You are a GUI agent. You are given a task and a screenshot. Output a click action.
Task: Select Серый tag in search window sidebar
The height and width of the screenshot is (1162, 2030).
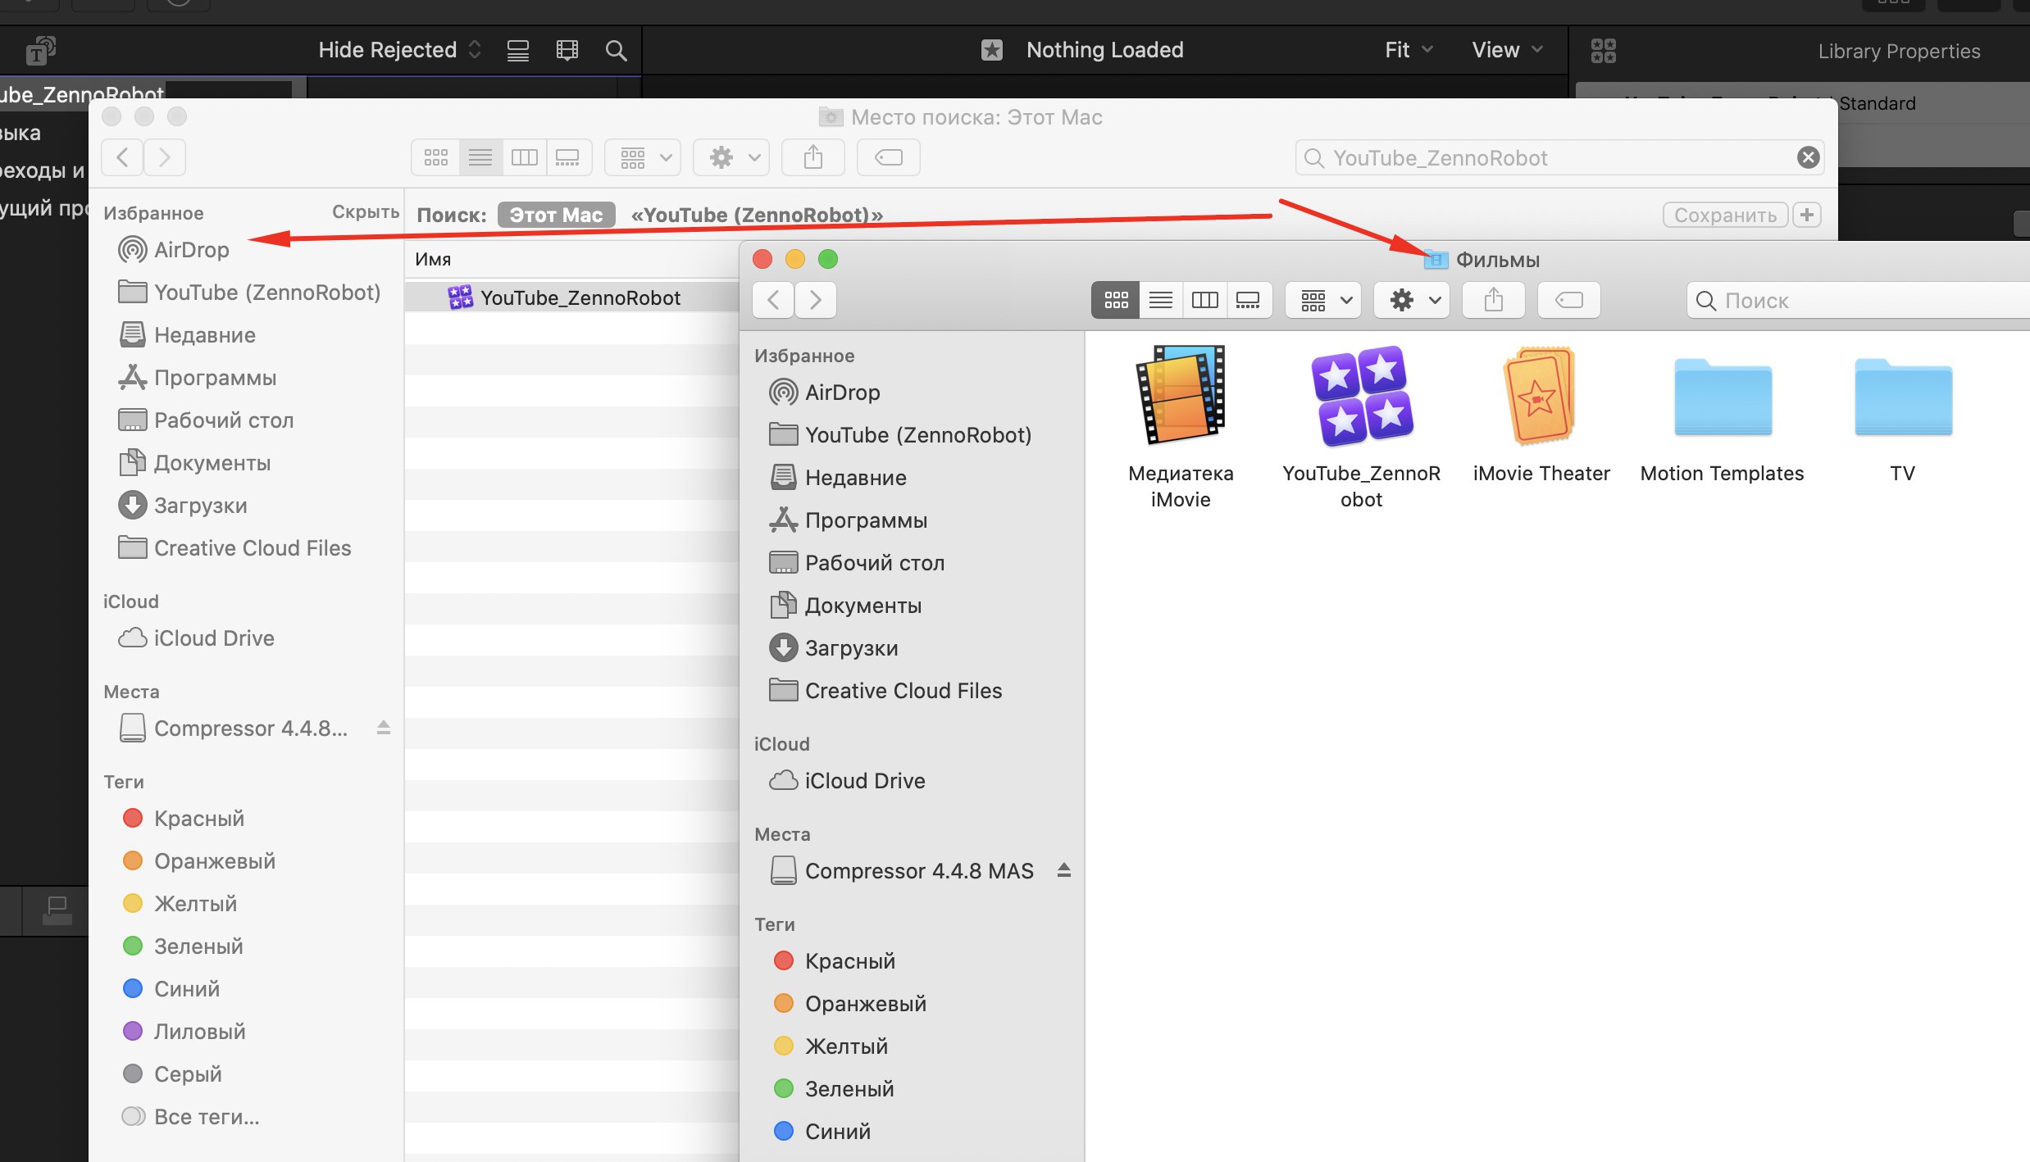(x=172, y=1073)
